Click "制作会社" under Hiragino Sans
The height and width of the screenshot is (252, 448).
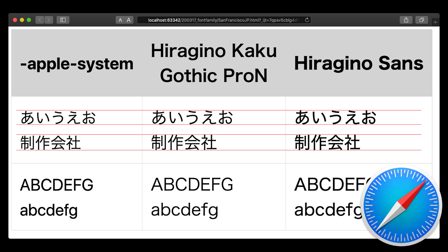click(327, 142)
